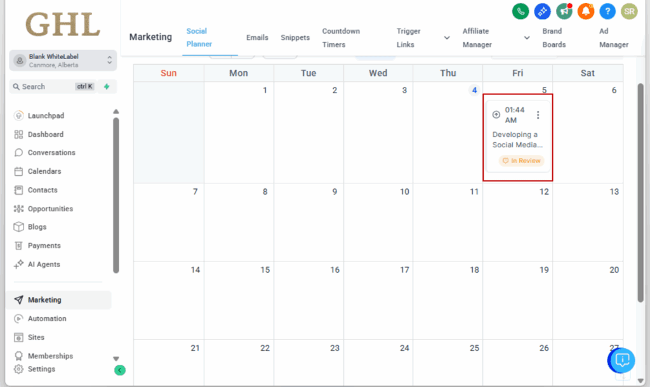The width and height of the screenshot is (650, 387).
Task: Click the calendar vertical scrollbar
Action: [640, 193]
